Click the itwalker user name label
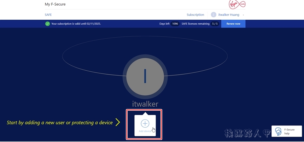 [145, 104]
